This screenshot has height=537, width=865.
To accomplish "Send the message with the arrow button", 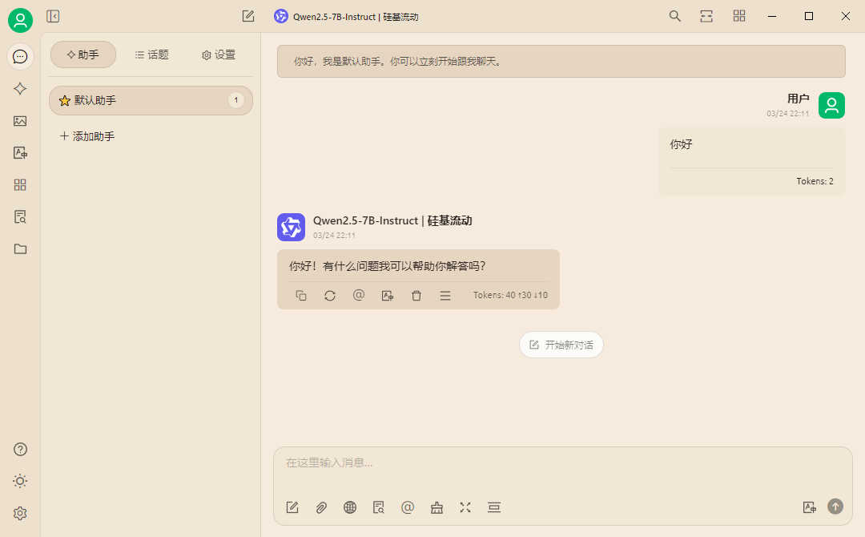I will [x=835, y=507].
